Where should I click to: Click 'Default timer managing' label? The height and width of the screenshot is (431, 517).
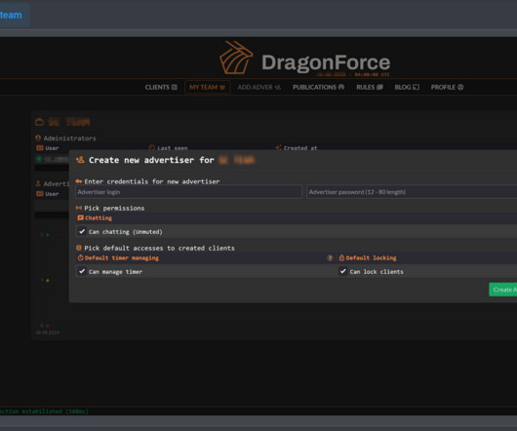(122, 258)
